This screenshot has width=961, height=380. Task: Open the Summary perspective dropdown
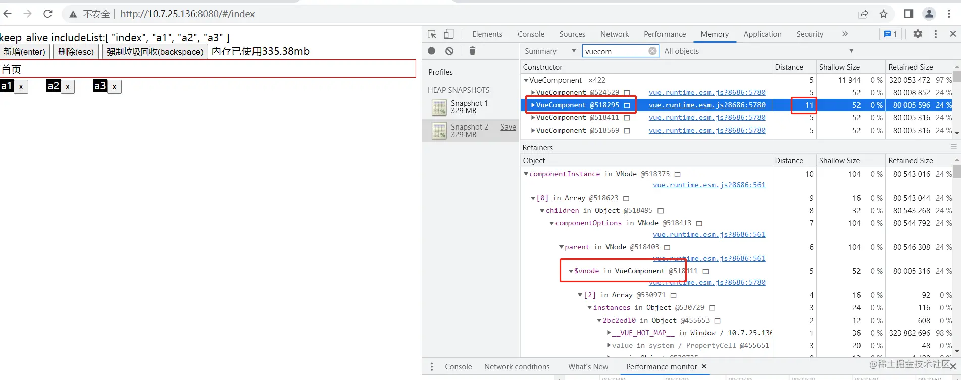pos(550,51)
